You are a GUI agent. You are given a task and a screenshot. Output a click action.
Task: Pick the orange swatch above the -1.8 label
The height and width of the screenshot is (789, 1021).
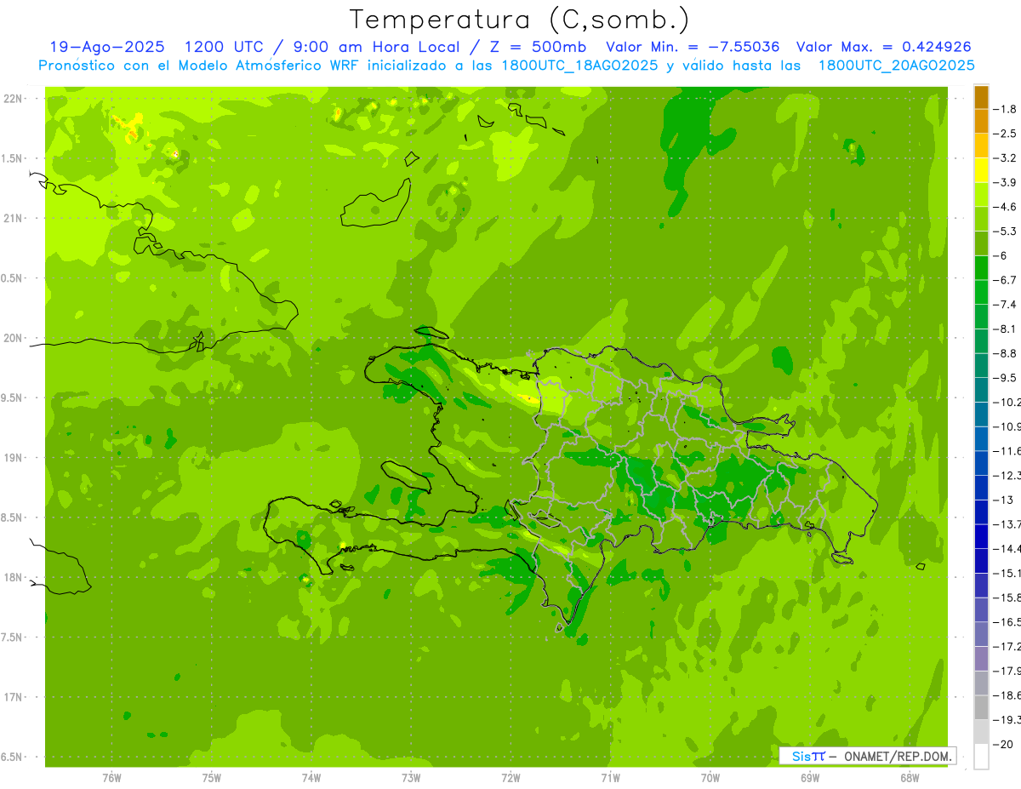pos(981,97)
